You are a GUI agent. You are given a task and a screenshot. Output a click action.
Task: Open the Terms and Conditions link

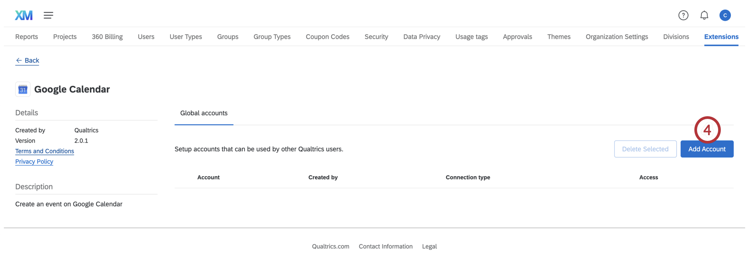tap(44, 151)
